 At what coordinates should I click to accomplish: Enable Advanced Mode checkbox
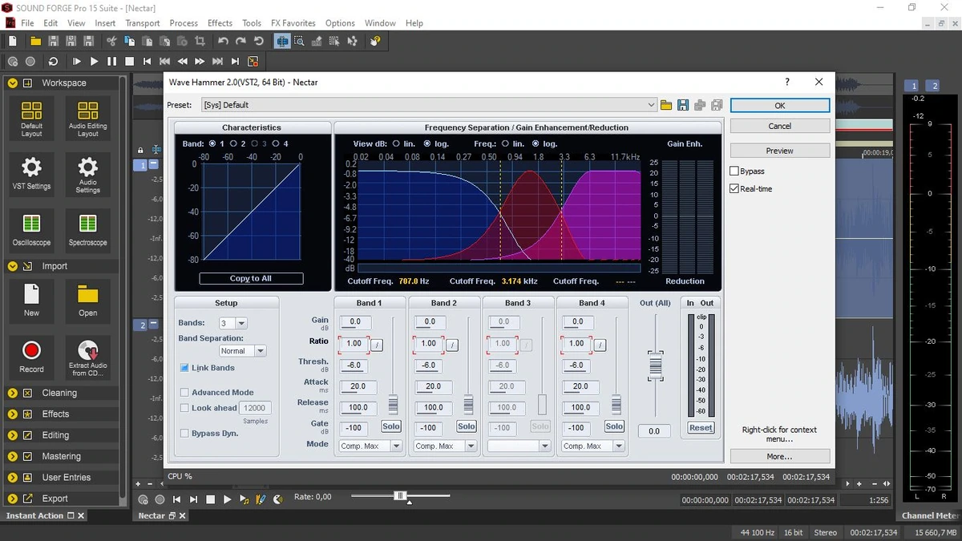[x=184, y=393]
